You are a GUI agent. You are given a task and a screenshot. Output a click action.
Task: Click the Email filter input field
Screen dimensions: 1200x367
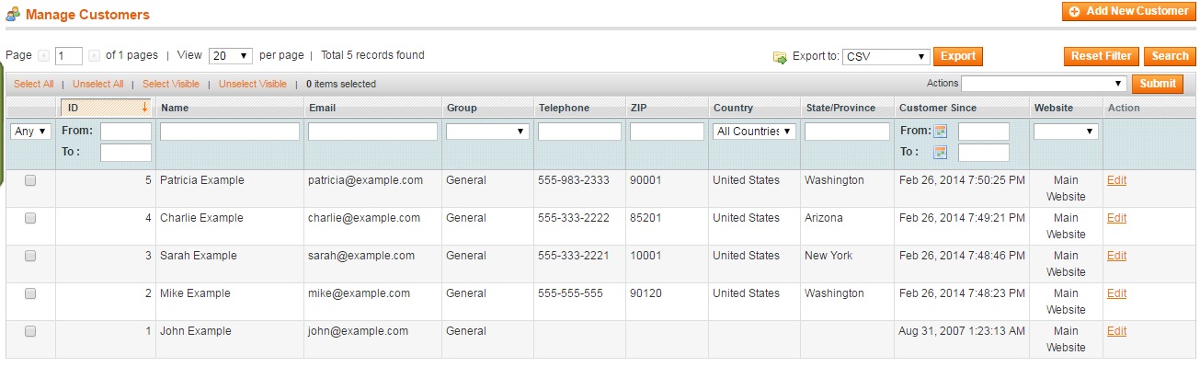pos(372,132)
